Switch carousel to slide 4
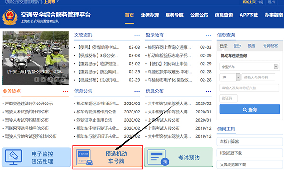Image resolution: width=284 pixels, height=174 pixels. 57,79
